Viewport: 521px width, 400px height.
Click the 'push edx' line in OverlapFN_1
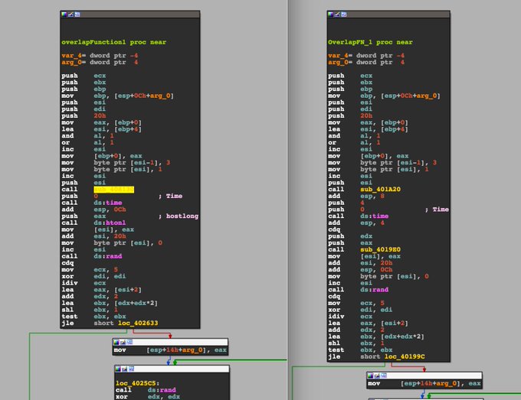350,236
